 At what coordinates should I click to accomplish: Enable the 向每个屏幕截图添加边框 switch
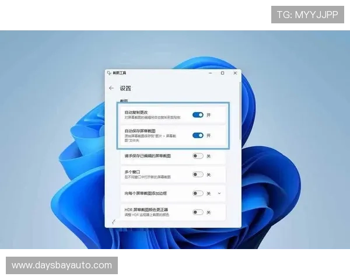click(x=198, y=193)
